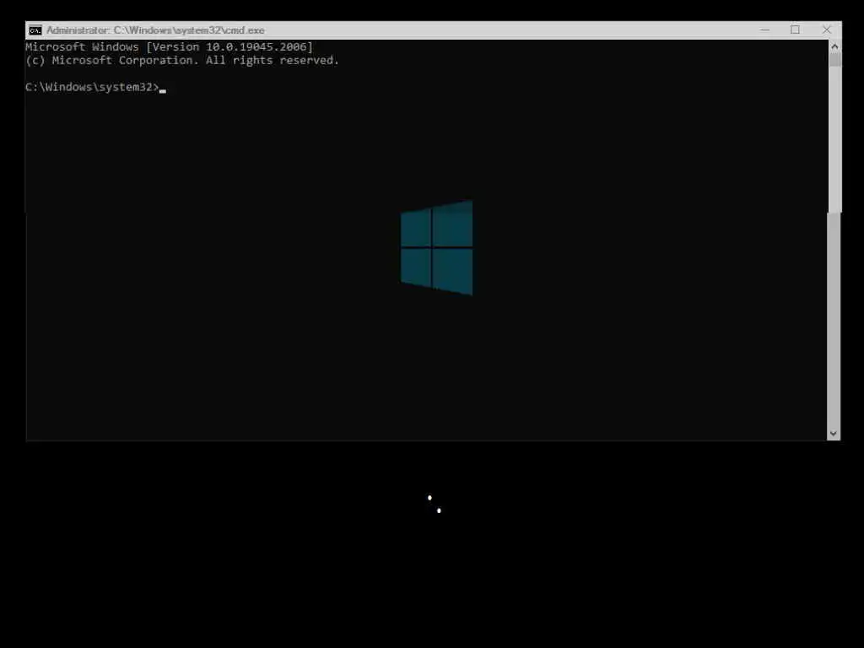Viewport: 864px width, 648px height.
Task: Click the scrollbar up arrow
Action: coord(834,47)
